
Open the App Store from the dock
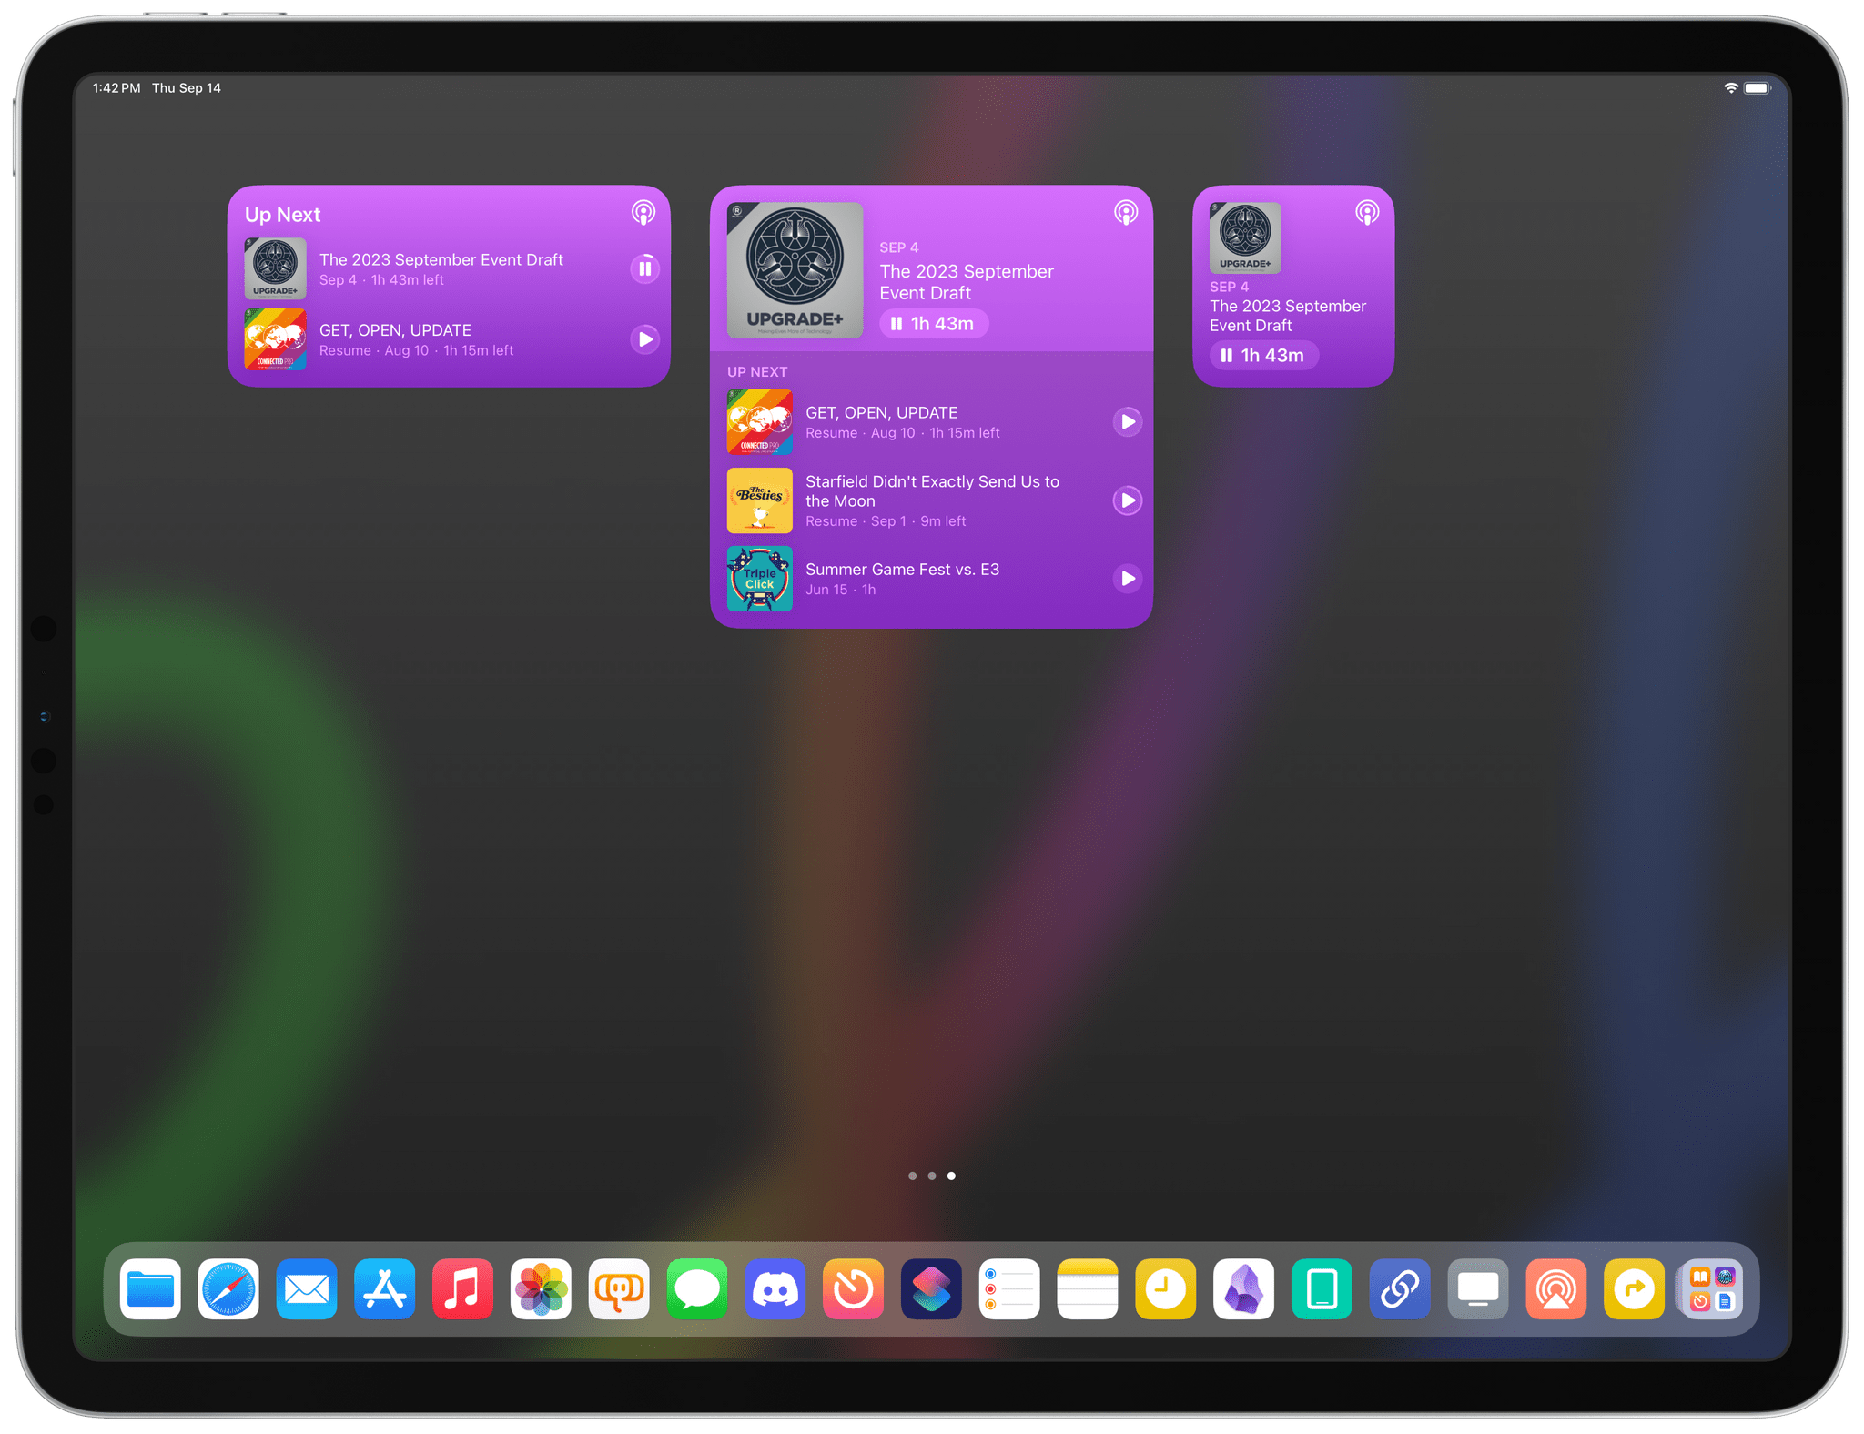(x=385, y=1288)
